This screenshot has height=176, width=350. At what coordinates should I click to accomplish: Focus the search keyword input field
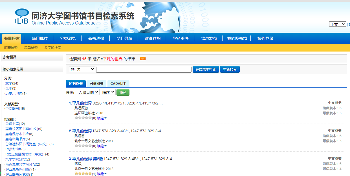pyautogui.click(x=144, y=70)
